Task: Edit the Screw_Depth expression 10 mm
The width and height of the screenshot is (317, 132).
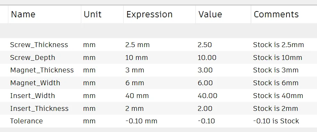Action: pyautogui.click(x=136, y=58)
